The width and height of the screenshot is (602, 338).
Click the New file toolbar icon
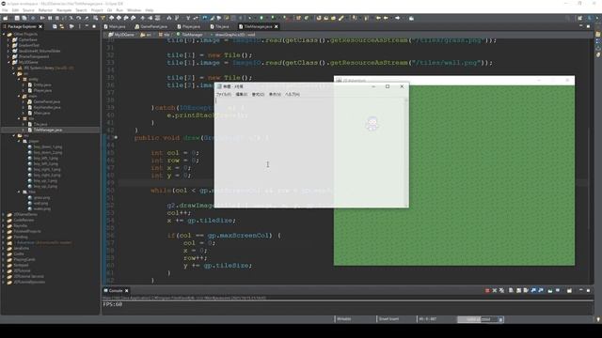point(6,18)
